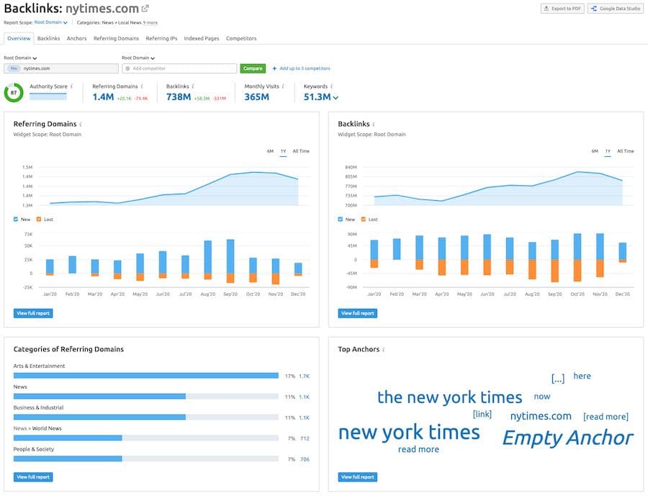
Task: Expand Keywords 51.3M dropdown arrow
Action: 336,98
